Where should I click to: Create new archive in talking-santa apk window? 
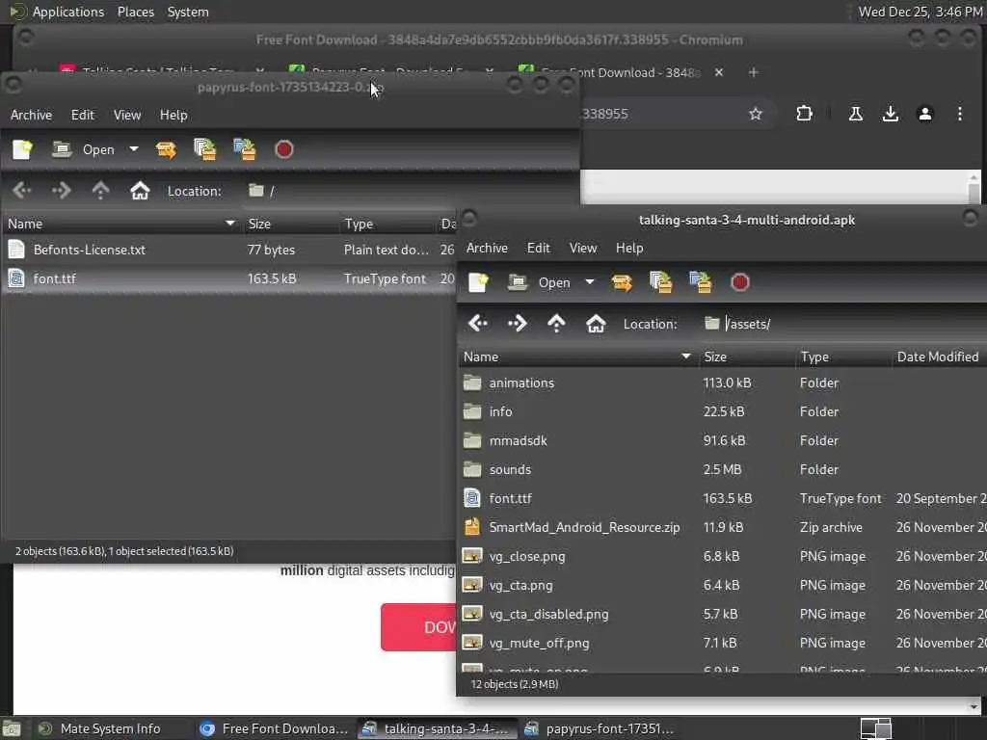(478, 282)
